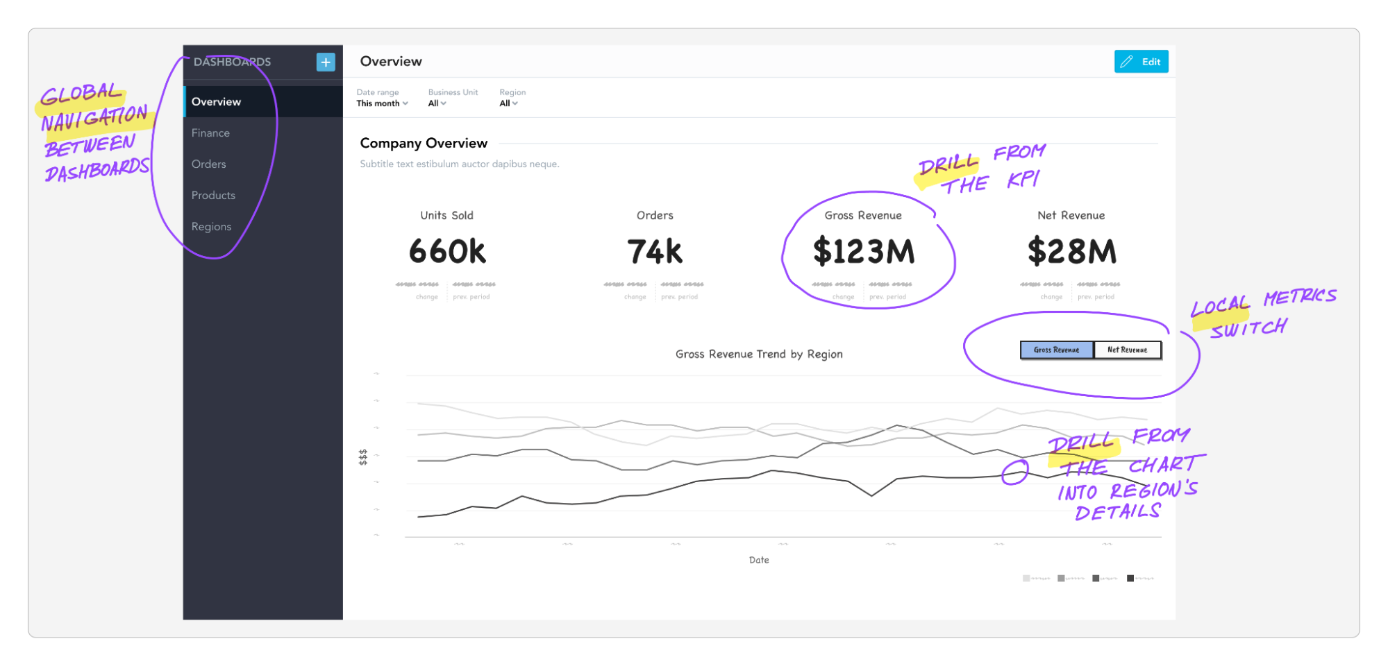
Task: Toggle chart metric to Gross Revenue
Action: point(1056,350)
